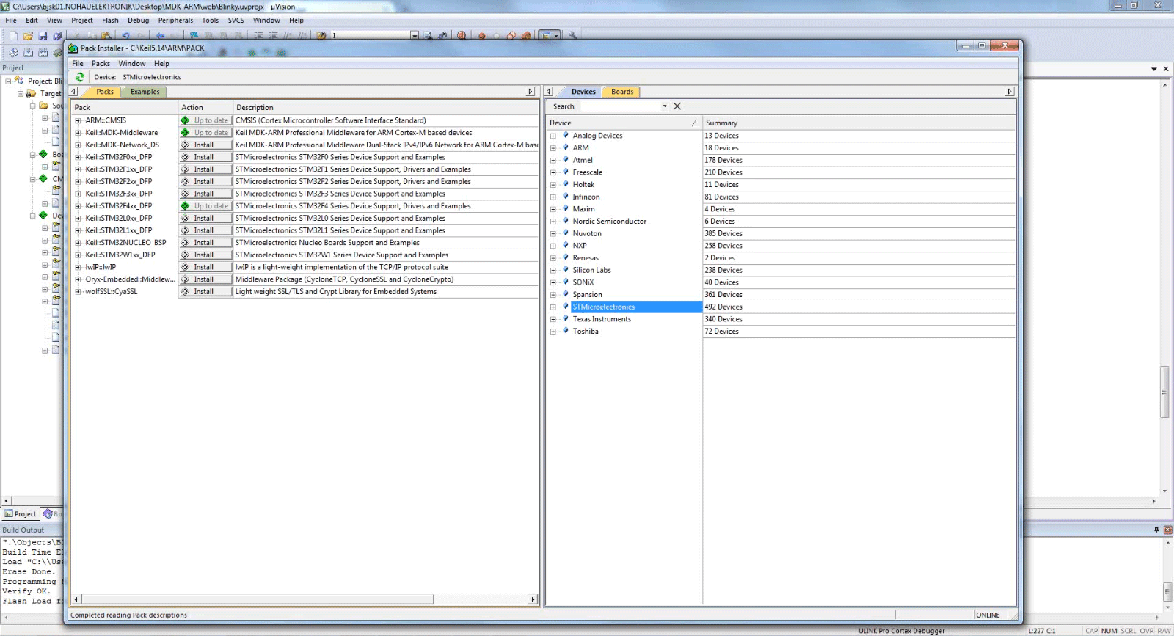Screen dimensions: 1174x636
Task: Click the Rebuild icon in µVision build toolbar
Action: [43, 53]
